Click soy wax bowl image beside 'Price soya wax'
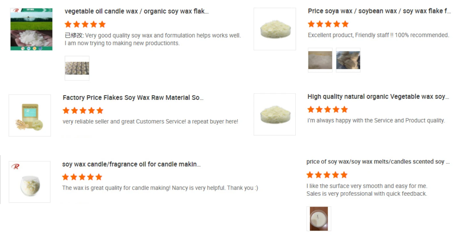This screenshot has height=235, width=472. tap(275, 29)
